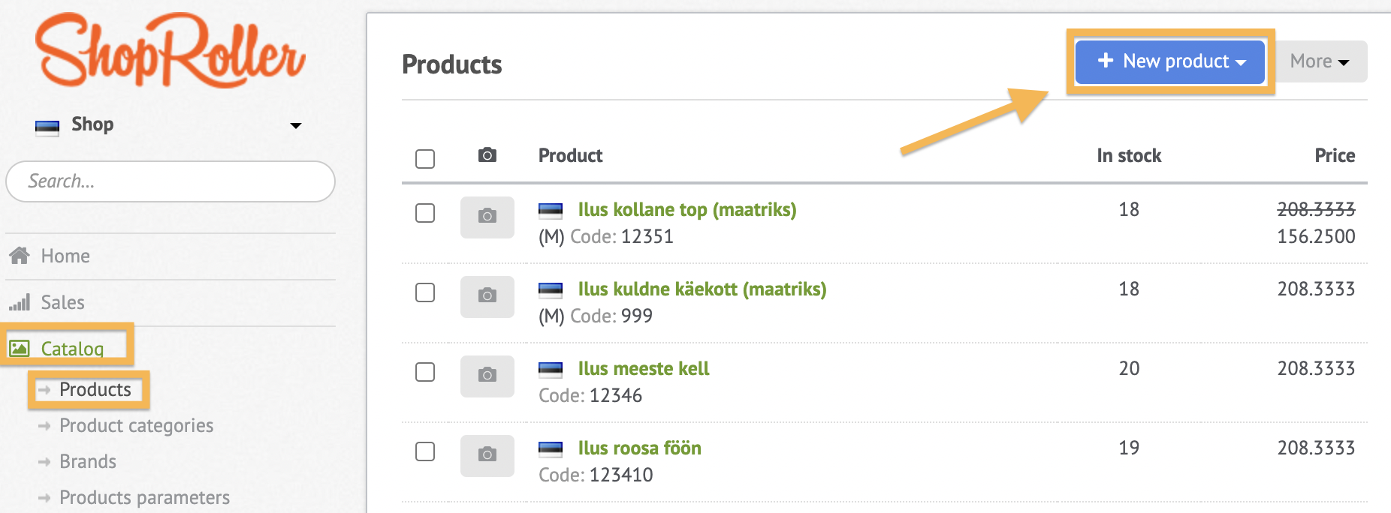The height and width of the screenshot is (513, 1391).
Task: Open Product categories in sidebar
Action: tap(136, 425)
